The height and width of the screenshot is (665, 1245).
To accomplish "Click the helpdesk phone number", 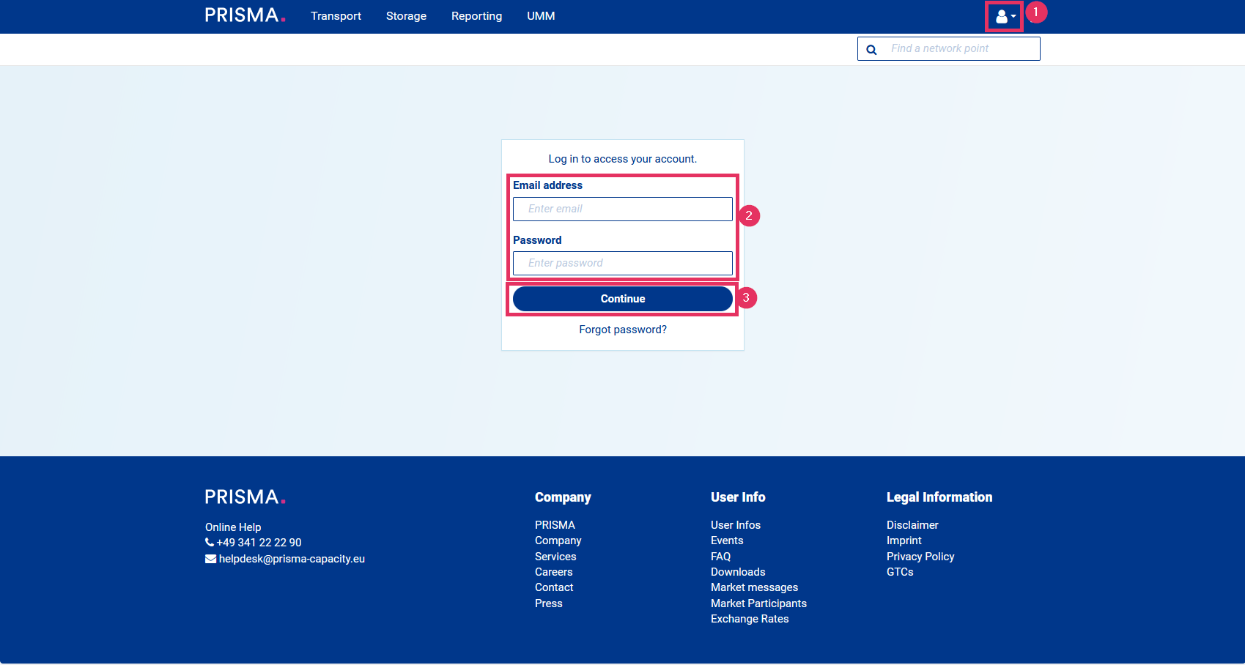I will click(259, 543).
